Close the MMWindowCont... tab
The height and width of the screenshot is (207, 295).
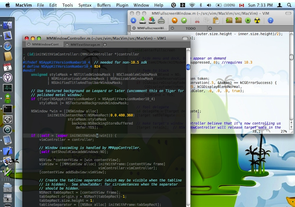tap(29, 45)
